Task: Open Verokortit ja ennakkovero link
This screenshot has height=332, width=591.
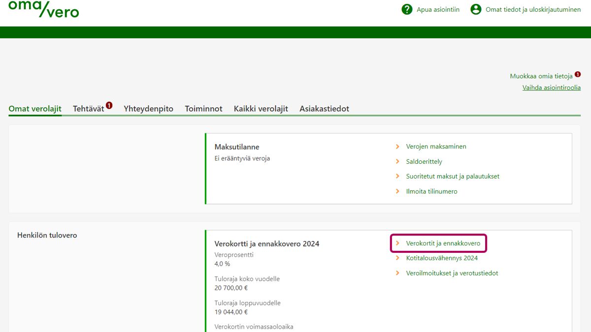Action: [x=443, y=243]
